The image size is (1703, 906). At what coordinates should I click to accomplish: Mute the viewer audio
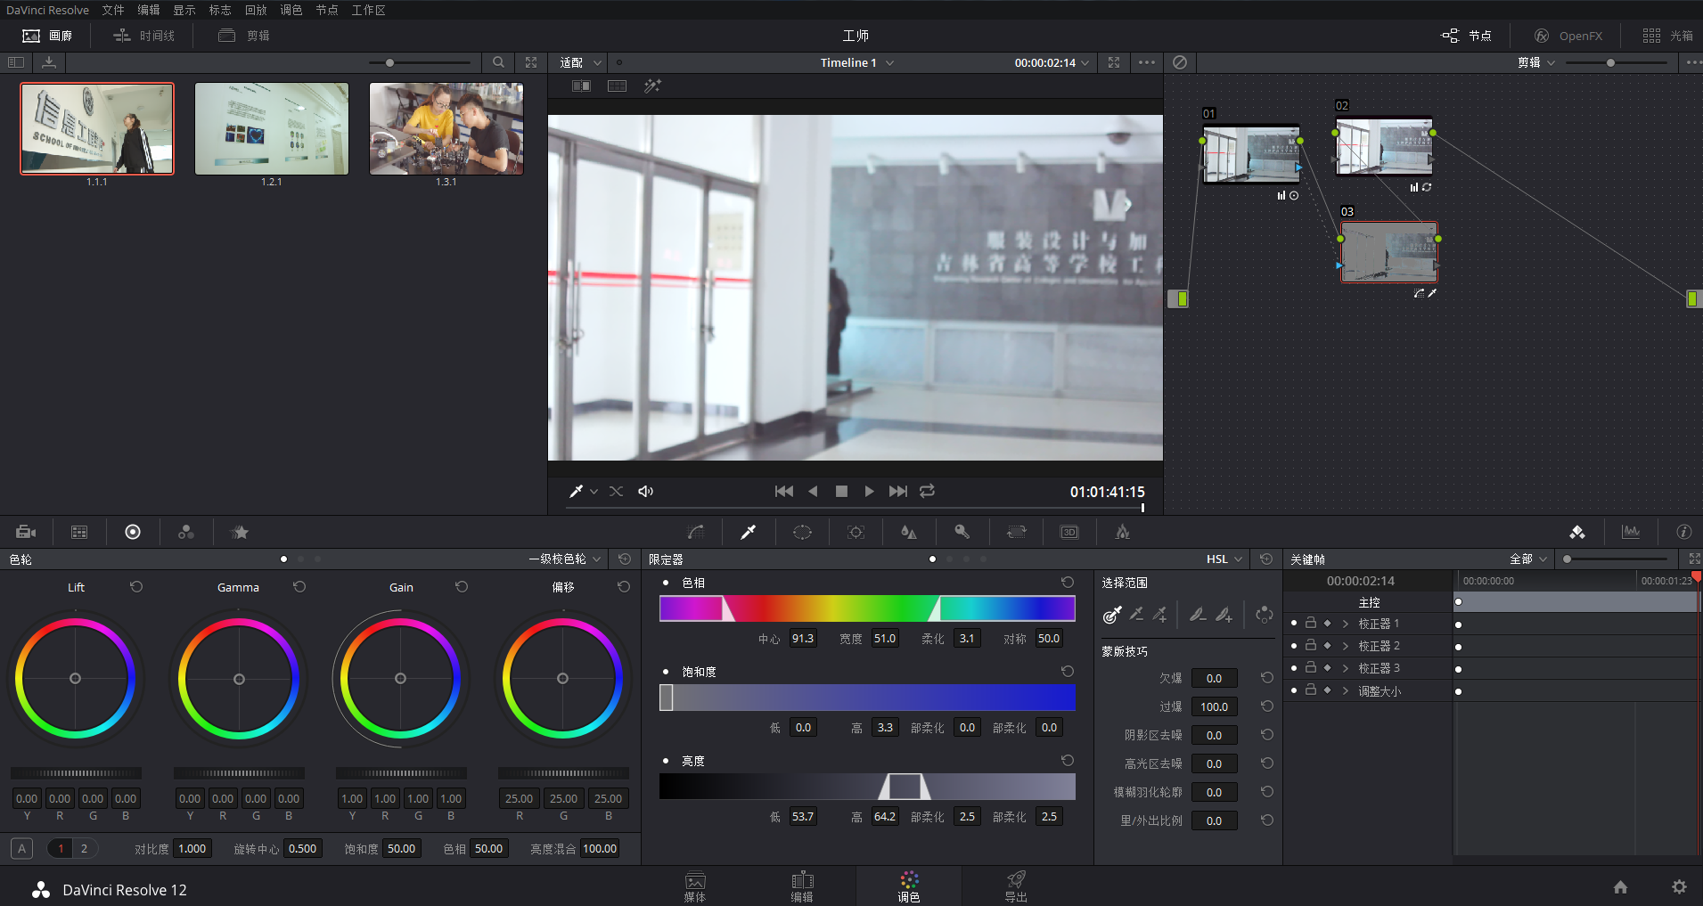point(646,491)
